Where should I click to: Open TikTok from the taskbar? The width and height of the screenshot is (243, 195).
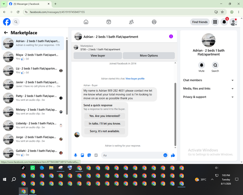click(x=23, y=168)
